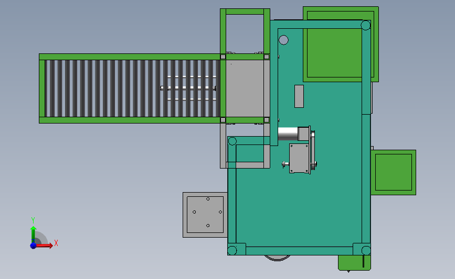Viewport: 455px width, 279px height.
Task: Select the circular hole at teal panel's upper left
Action: (283, 40)
